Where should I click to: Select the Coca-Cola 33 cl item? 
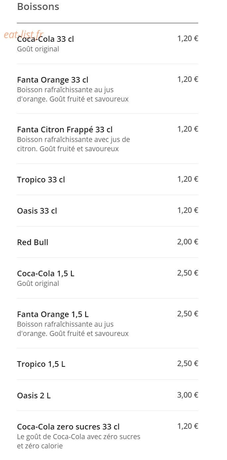click(x=108, y=43)
